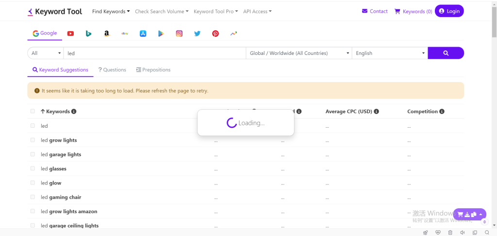Select the YouTube platform icon
This screenshot has width=497, height=236.
(70, 34)
